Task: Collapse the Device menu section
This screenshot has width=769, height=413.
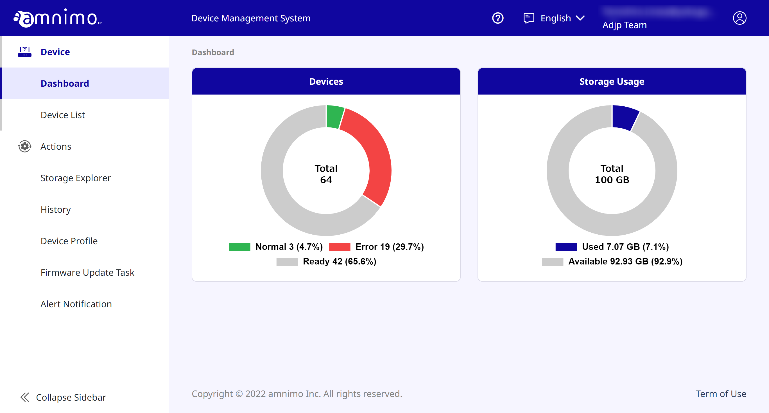Action: tap(55, 52)
